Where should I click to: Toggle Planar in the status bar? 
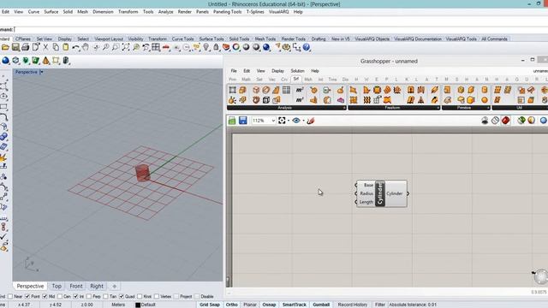[250, 305]
